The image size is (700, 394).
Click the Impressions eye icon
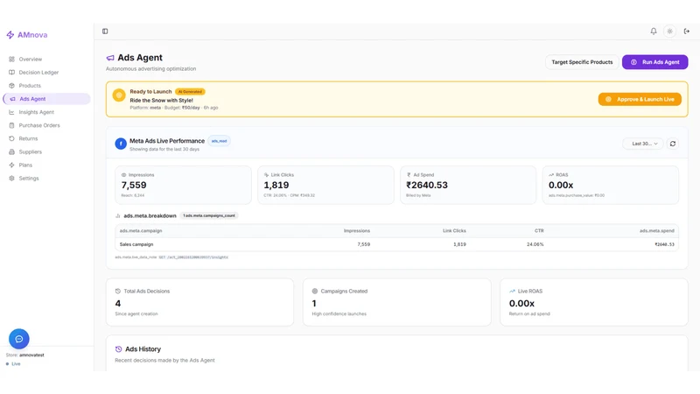(123, 174)
